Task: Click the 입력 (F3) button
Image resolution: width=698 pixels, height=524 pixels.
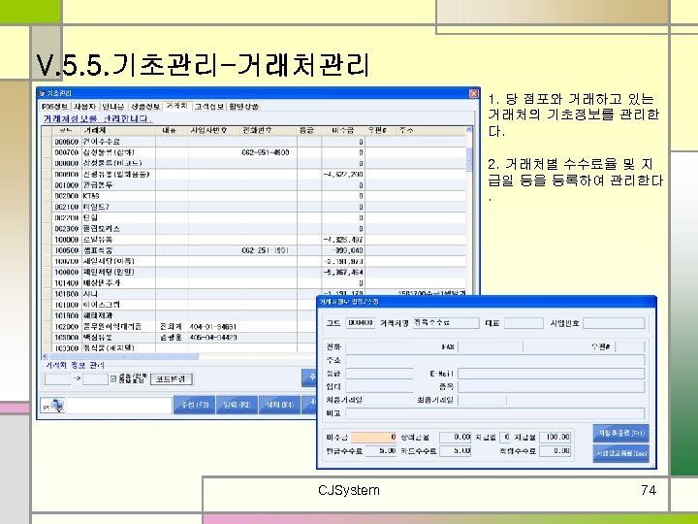Action: point(237,405)
